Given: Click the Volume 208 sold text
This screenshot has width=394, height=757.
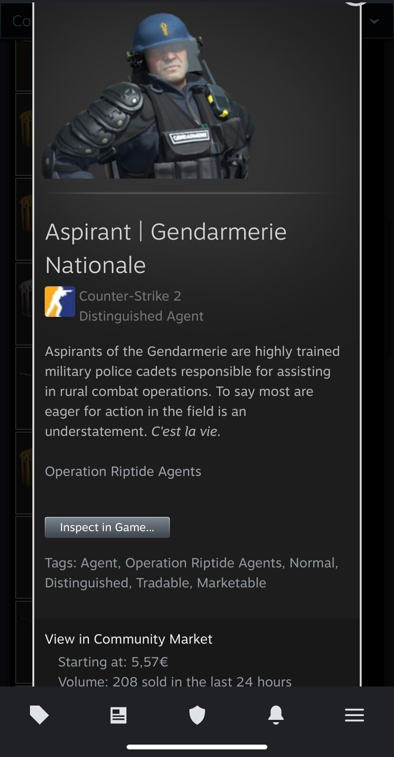Looking at the screenshot, I should tap(175, 681).
